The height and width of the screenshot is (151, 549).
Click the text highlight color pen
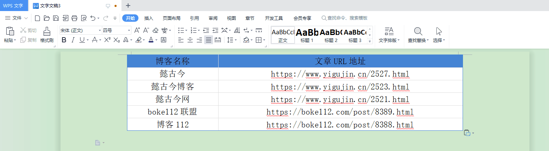click(138, 40)
